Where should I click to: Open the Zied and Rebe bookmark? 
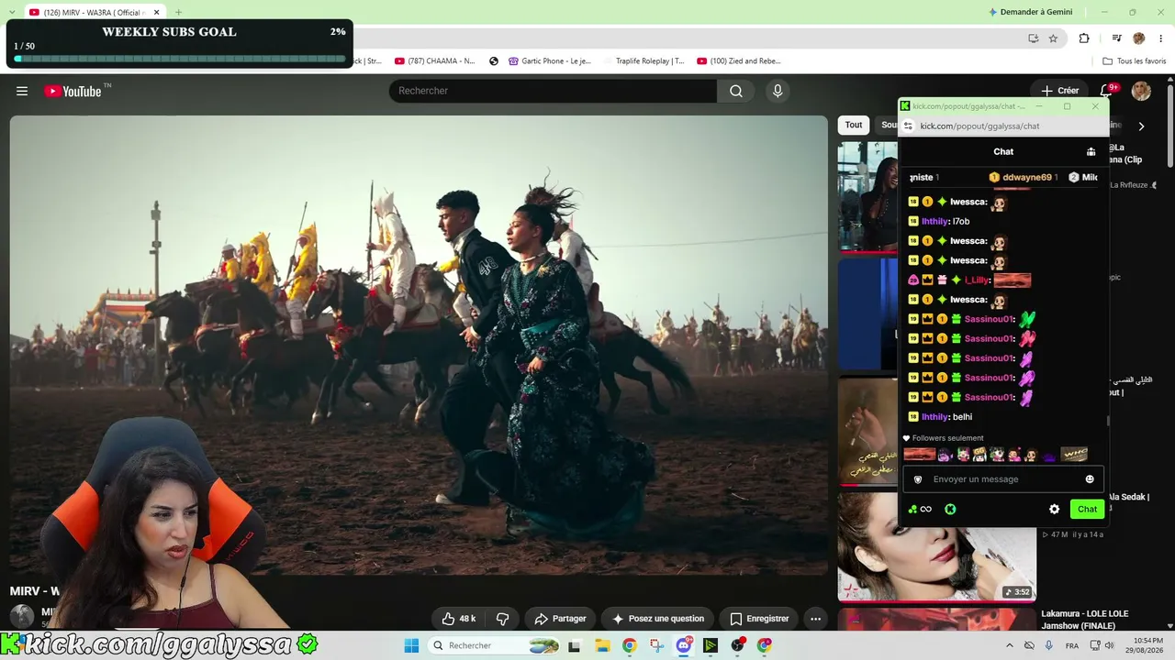point(739,61)
